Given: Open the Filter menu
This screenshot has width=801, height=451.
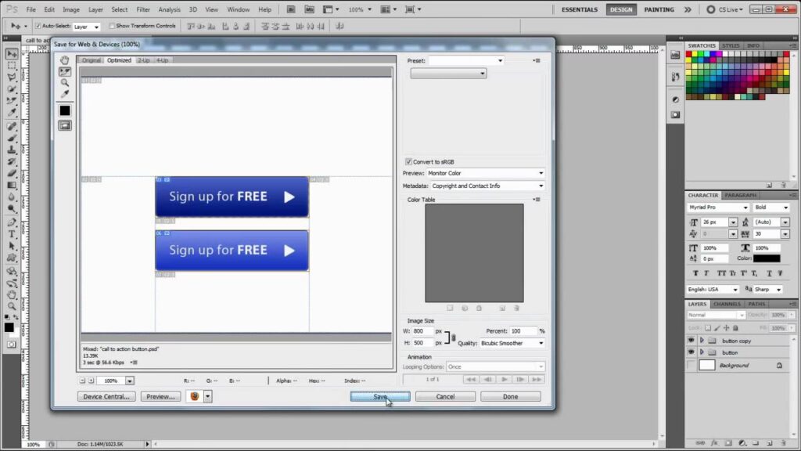Looking at the screenshot, I should click(143, 9).
